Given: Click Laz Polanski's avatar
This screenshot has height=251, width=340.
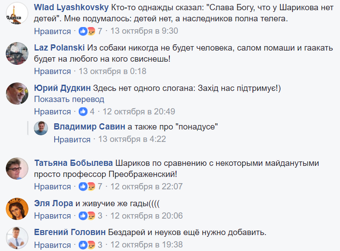Looking at the screenshot, I should coord(17,54).
